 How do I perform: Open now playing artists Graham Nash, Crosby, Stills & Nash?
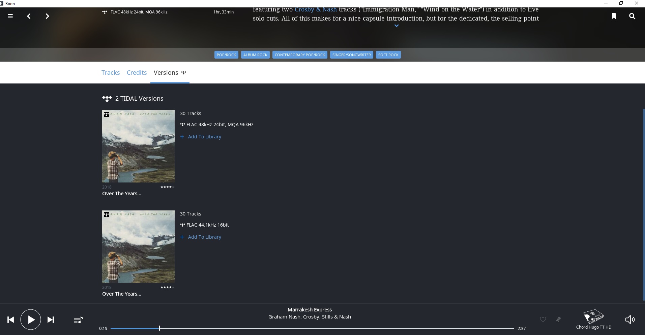[x=310, y=317]
